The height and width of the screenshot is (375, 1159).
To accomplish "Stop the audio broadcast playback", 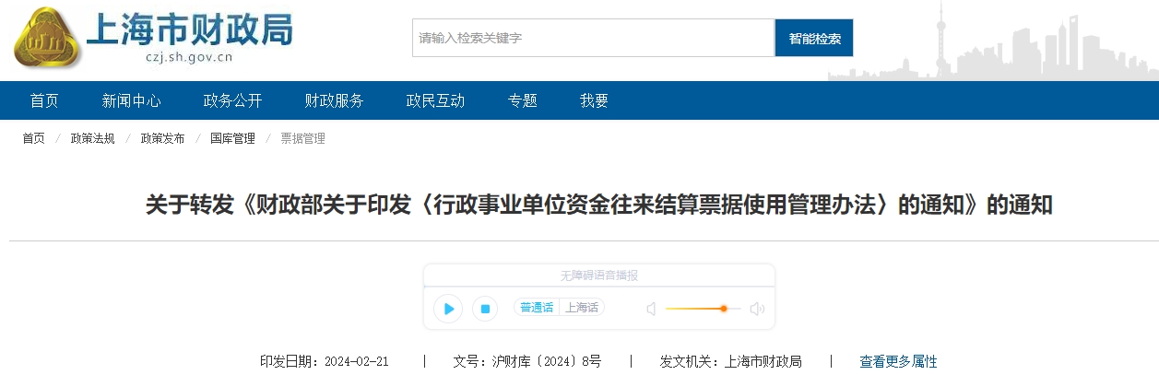I will [x=485, y=308].
